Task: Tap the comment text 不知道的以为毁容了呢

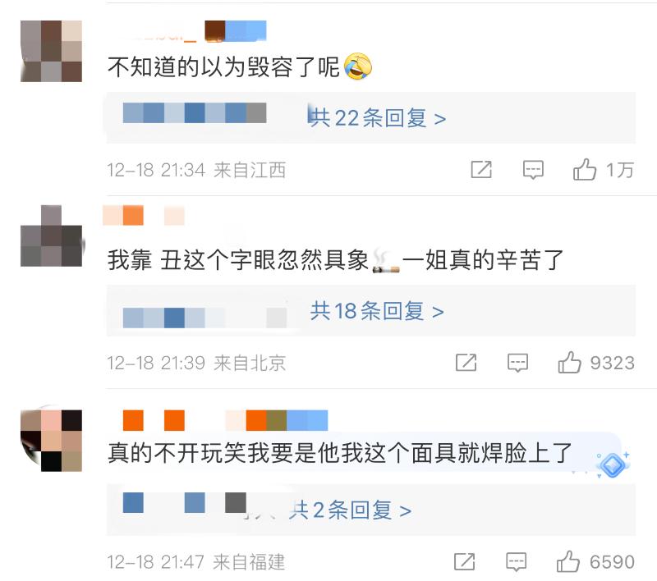Action: (x=223, y=66)
